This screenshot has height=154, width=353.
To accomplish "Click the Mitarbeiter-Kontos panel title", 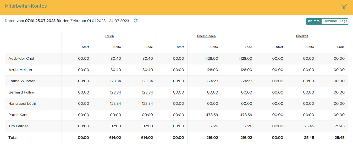I will 26,6.
